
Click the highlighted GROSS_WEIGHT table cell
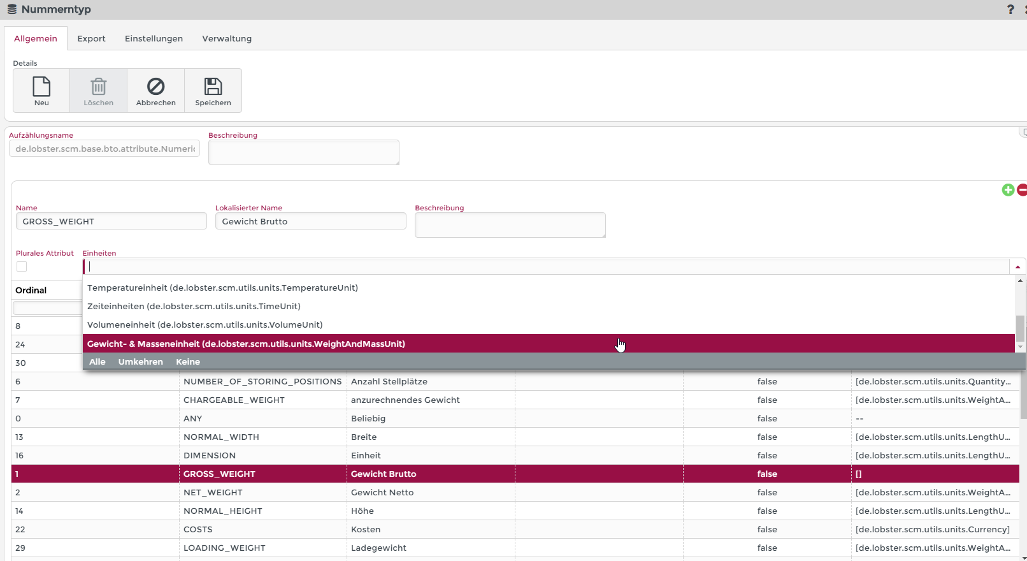[x=262, y=474]
